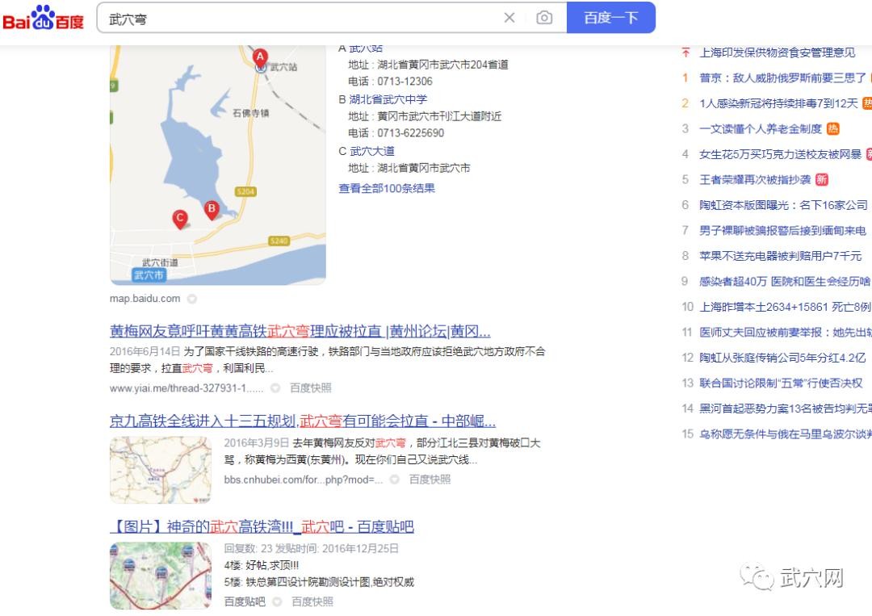Click the Baidu logo
872x616 pixels.
[x=43, y=17]
